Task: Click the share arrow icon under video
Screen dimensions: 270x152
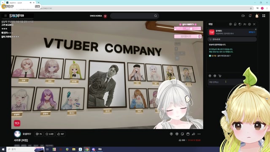Action: pyautogui.click(x=193, y=134)
